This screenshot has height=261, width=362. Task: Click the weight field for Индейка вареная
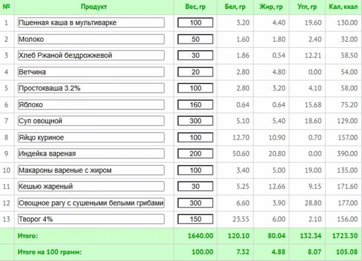pos(195,153)
